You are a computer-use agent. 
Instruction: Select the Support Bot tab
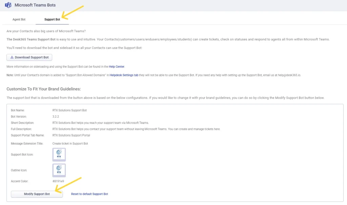52,19
